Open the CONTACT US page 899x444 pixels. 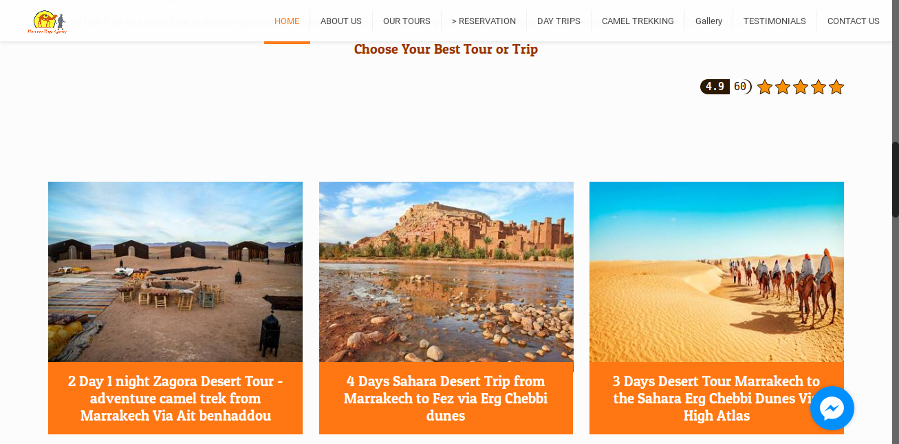click(x=853, y=21)
